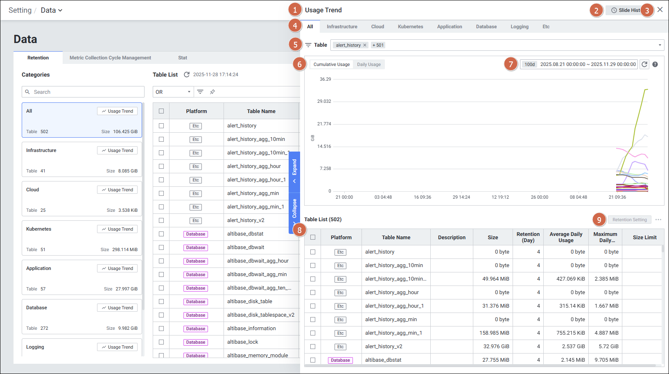
Task: Open Usage Trend for Infrastructure category
Action: tap(118, 150)
